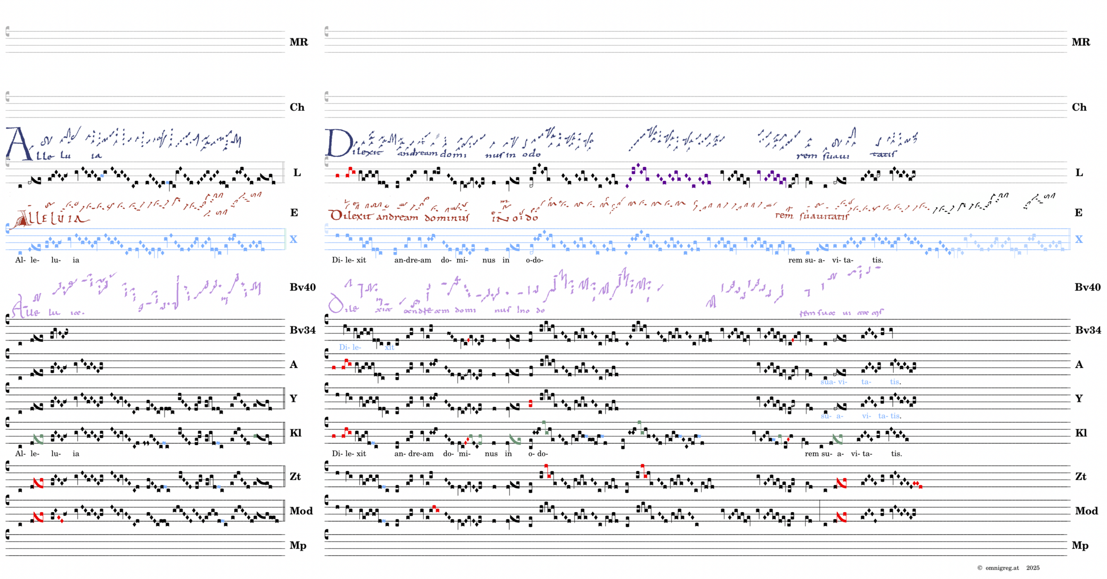Viewport: 1107px width, 579px height.
Task: Click the blue 'sua- vi-' text under the A staff
Action: click(x=833, y=382)
